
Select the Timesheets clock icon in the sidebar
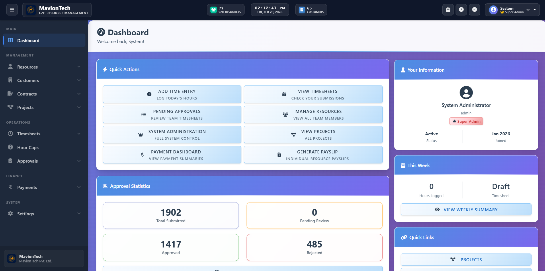tap(10, 134)
